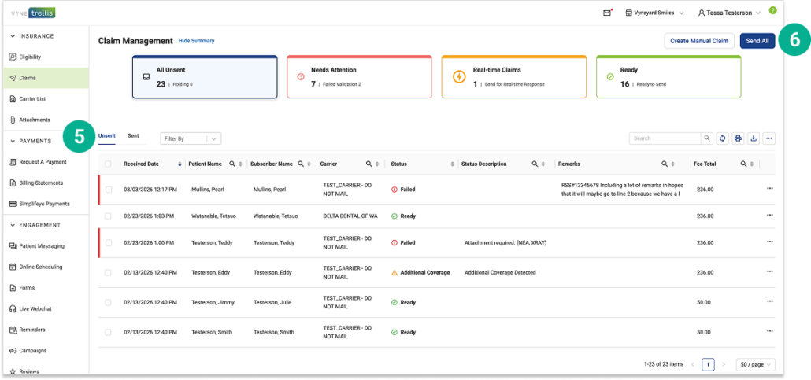Select the Needs Attention summary card

359,77
